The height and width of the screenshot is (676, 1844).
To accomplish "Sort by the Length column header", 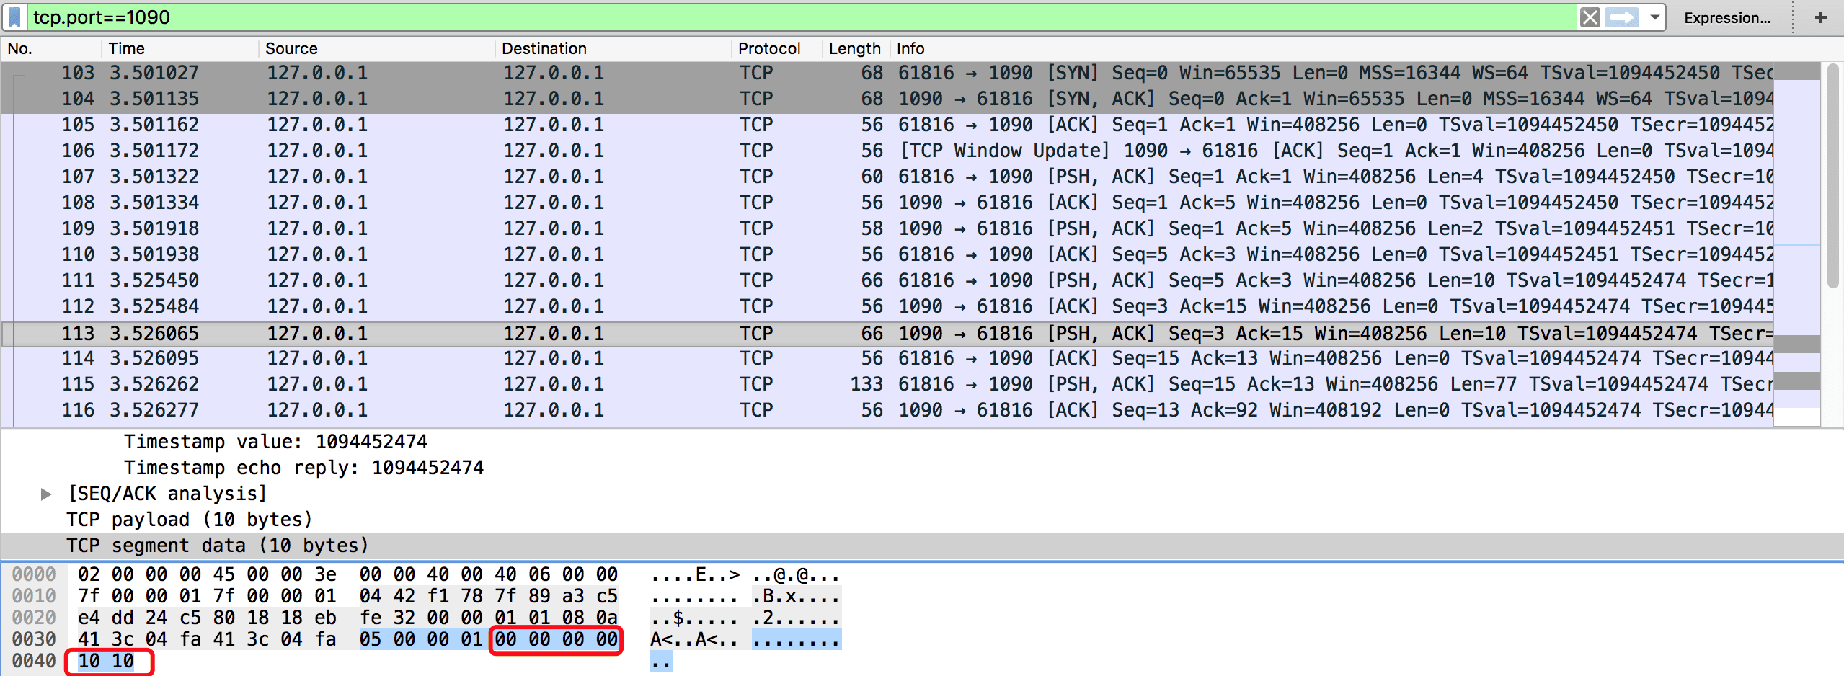I will coord(856,48).
